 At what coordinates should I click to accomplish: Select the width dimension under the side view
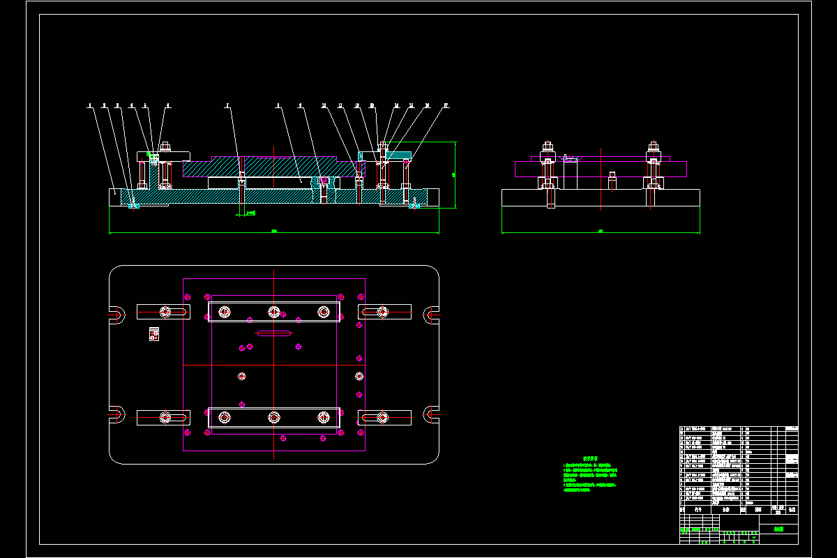pos(601,232)
